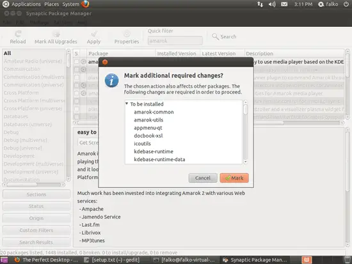Viewport: 352px width, 264px height.
Task: Click the category list horizontal scrollbar
Action: point(34,185)
